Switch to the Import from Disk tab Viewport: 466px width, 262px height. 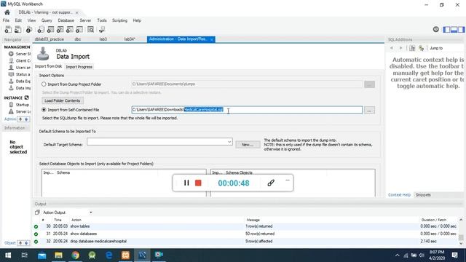[x=49, y=66]
